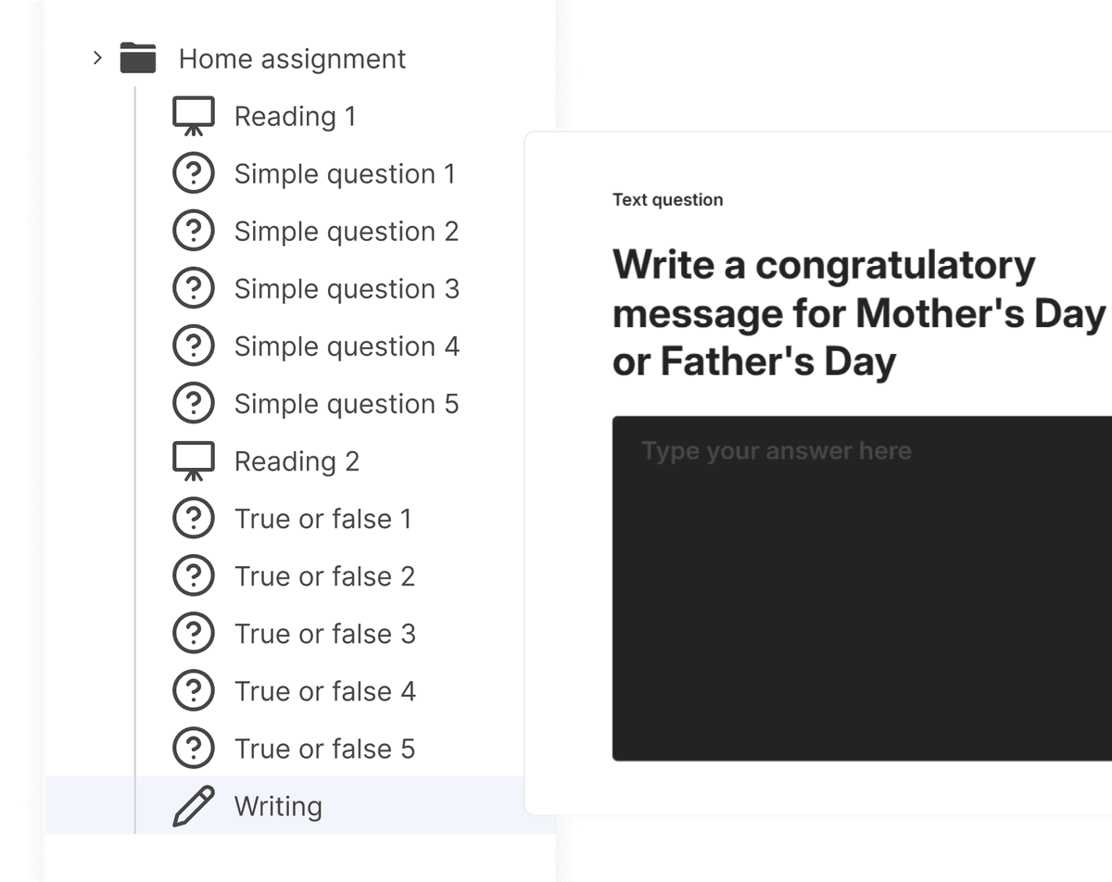The width and height of the screenshot is (1112, 882).
Task: Select the Writing item label
Action: coord(278,806)
